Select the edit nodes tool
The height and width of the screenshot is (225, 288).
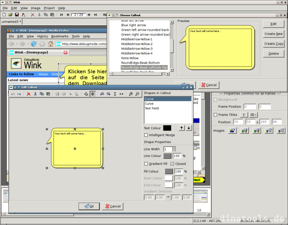point(86,94)
